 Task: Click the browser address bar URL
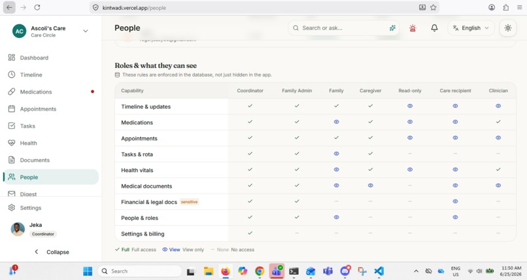click(134, 8)
